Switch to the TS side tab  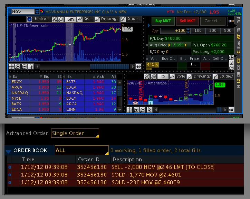click(x=238, y=30)
